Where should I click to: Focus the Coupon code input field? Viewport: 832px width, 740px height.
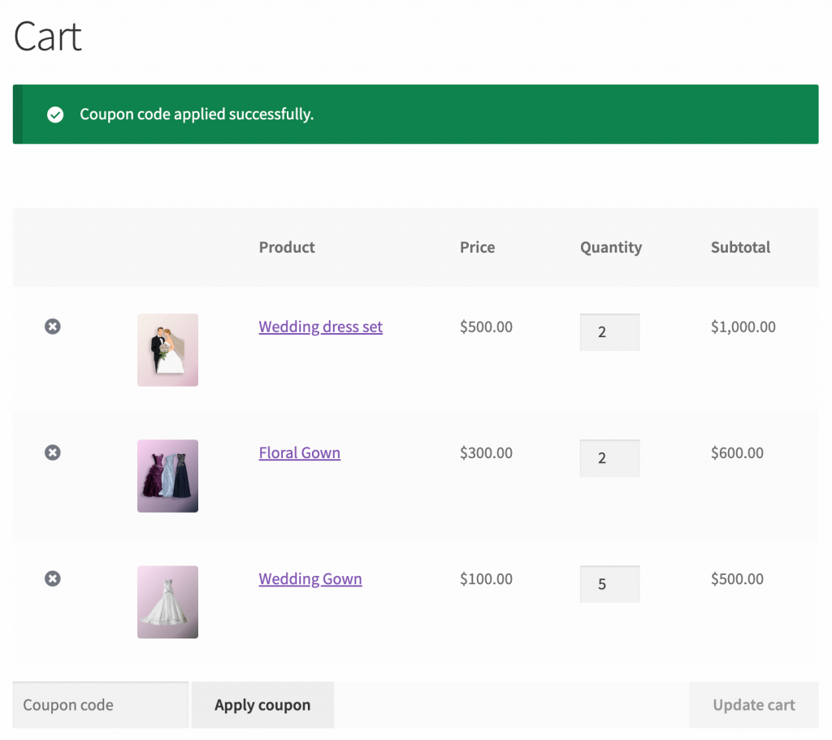coord(101,705)
